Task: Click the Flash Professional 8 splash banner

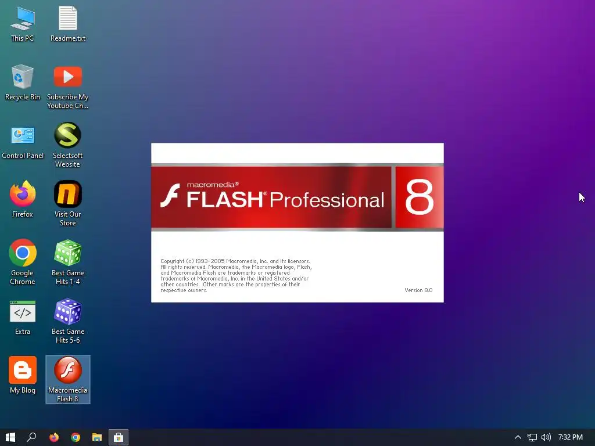Action: 297,197
